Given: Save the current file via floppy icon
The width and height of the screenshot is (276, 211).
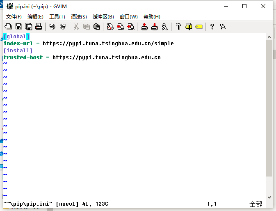Looking at the screenshot, I should [x=18, y=27].
